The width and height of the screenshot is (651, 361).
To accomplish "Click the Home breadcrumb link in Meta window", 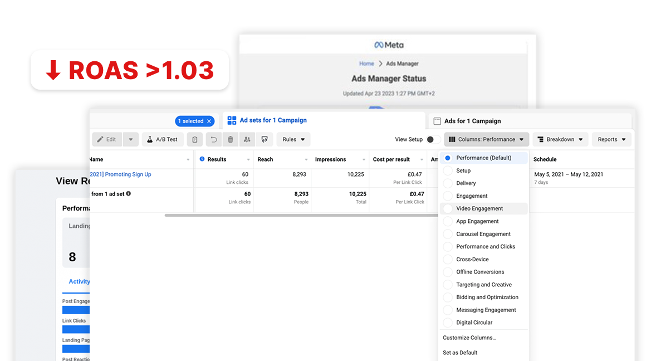I will tap(366, 64).
